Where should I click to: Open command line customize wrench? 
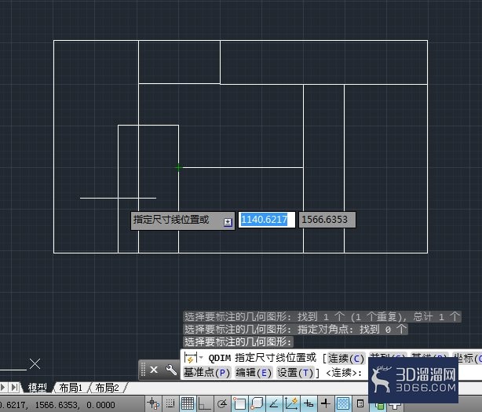171,370
